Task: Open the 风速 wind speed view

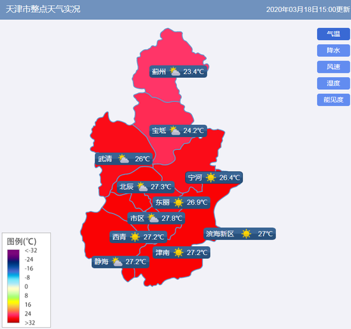Action: click(333, 67)
